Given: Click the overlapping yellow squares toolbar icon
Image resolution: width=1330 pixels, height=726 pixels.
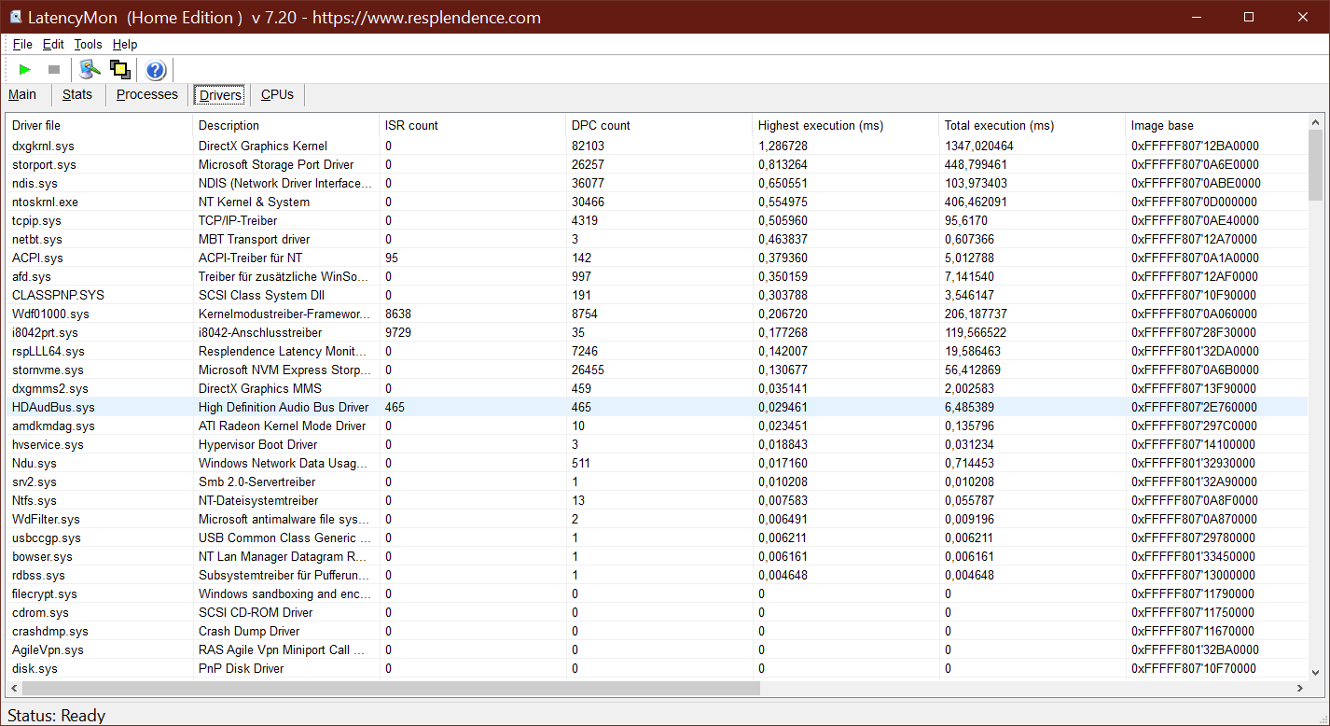Looking at the screenshot, I should click(x=119, y=69).
